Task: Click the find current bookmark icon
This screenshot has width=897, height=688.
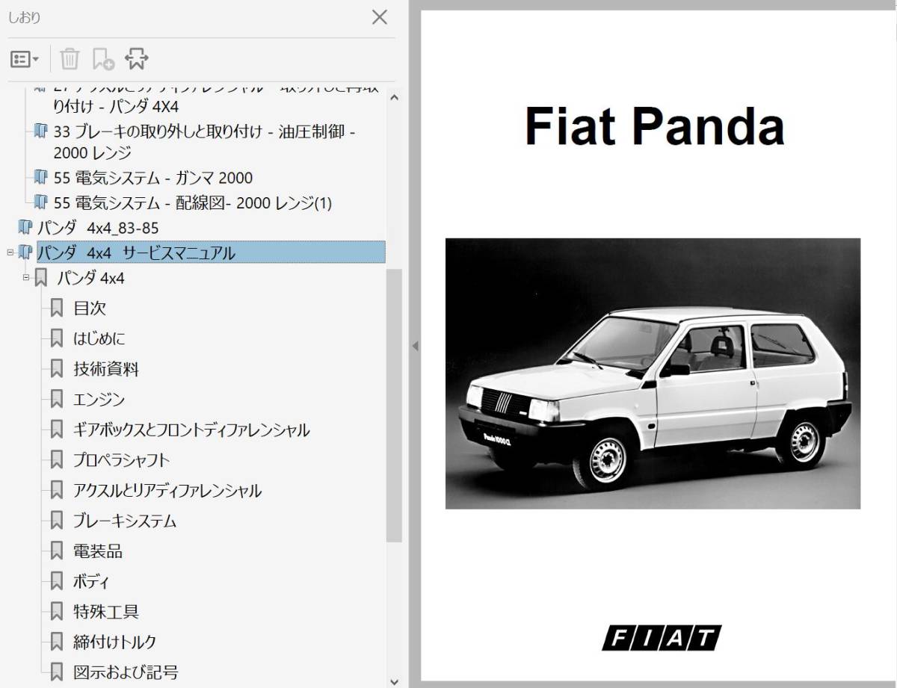Action: tap(137, 58)
